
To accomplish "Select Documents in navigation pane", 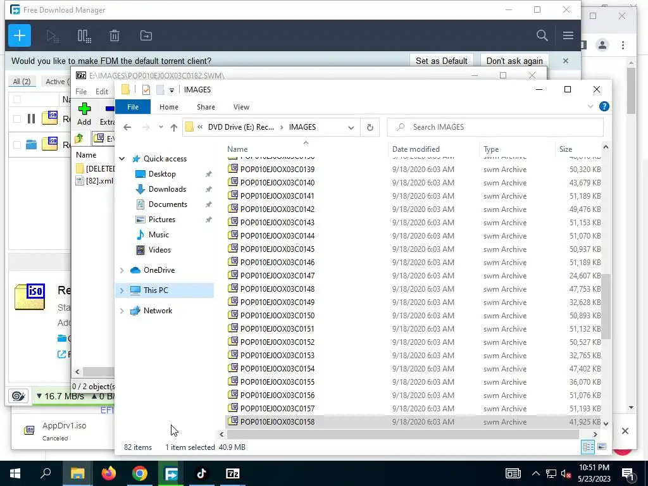I will click(x=168, y=204).
